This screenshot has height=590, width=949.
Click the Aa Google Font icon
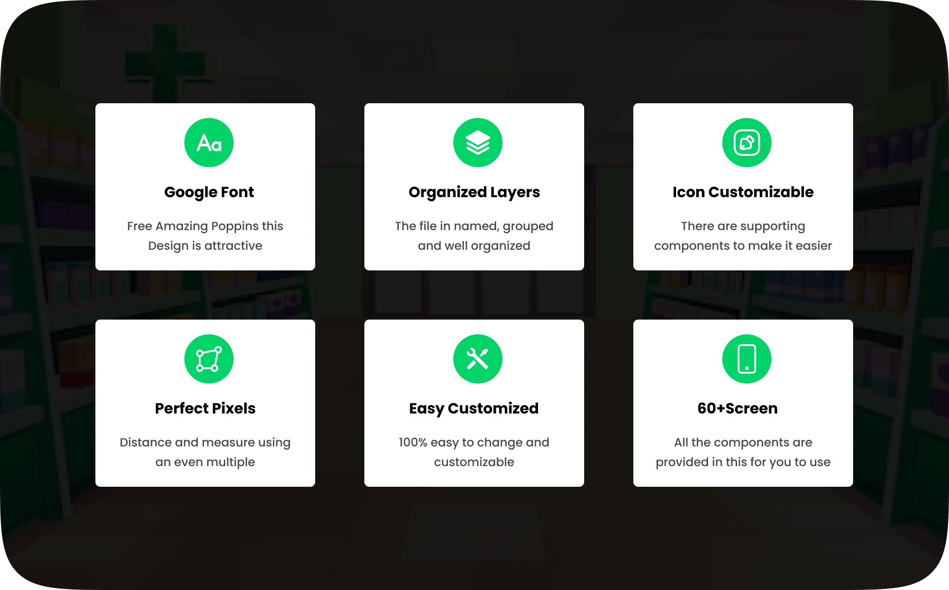pyautogui.click(x=209, y=143)
